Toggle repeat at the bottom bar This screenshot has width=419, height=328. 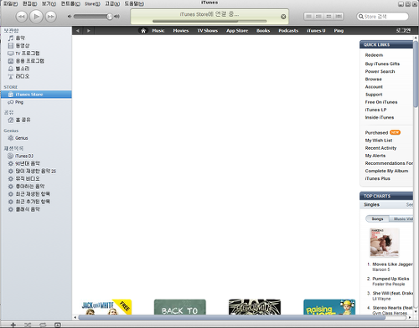pos(43,325)
